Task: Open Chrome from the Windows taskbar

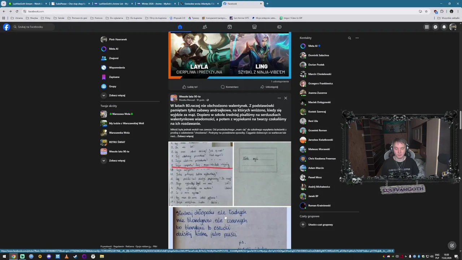Action: pyautogui.click(x=13, y=256)
